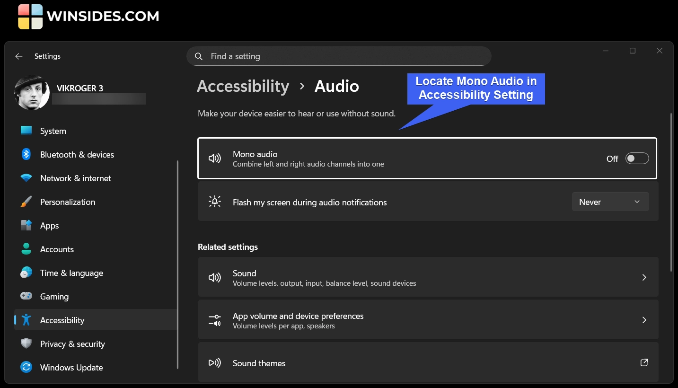This screenshot has height=388, width=678.
Task: Open System in the sidebar
Action: point(53,131)
